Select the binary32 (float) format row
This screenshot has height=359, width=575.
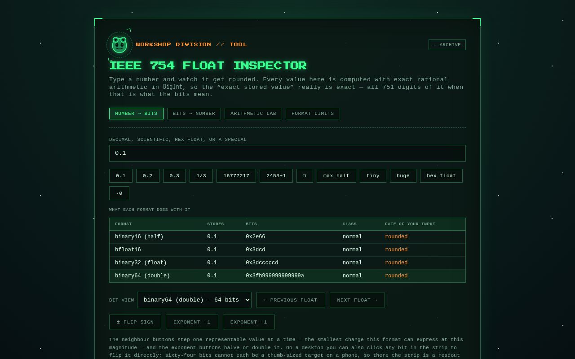pyautogui.click(x=287, y=263)
